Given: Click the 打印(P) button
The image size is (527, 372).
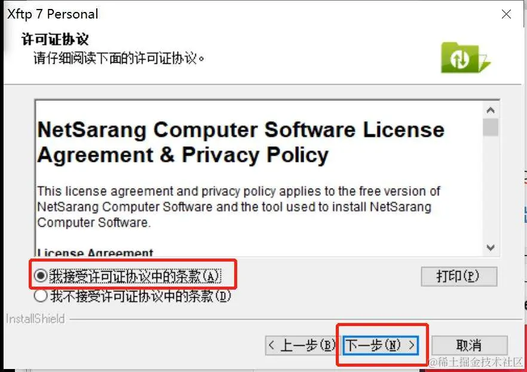Looking at the screenshot, I should tap(459, 276).
